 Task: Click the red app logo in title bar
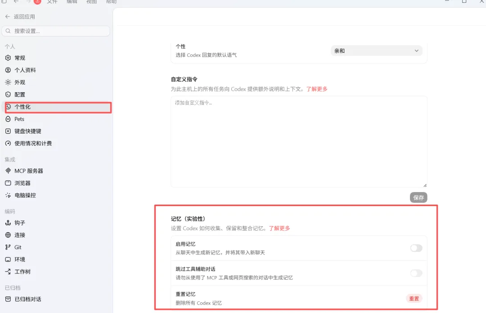point(37,1)
